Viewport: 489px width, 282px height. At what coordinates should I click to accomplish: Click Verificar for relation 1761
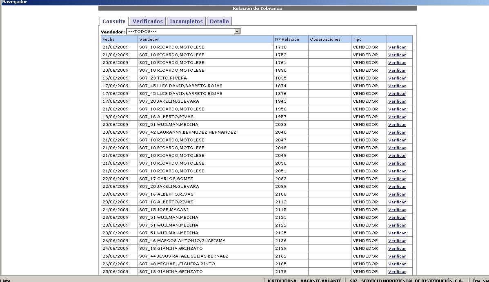pyautogui.click(x=397, y=63)
